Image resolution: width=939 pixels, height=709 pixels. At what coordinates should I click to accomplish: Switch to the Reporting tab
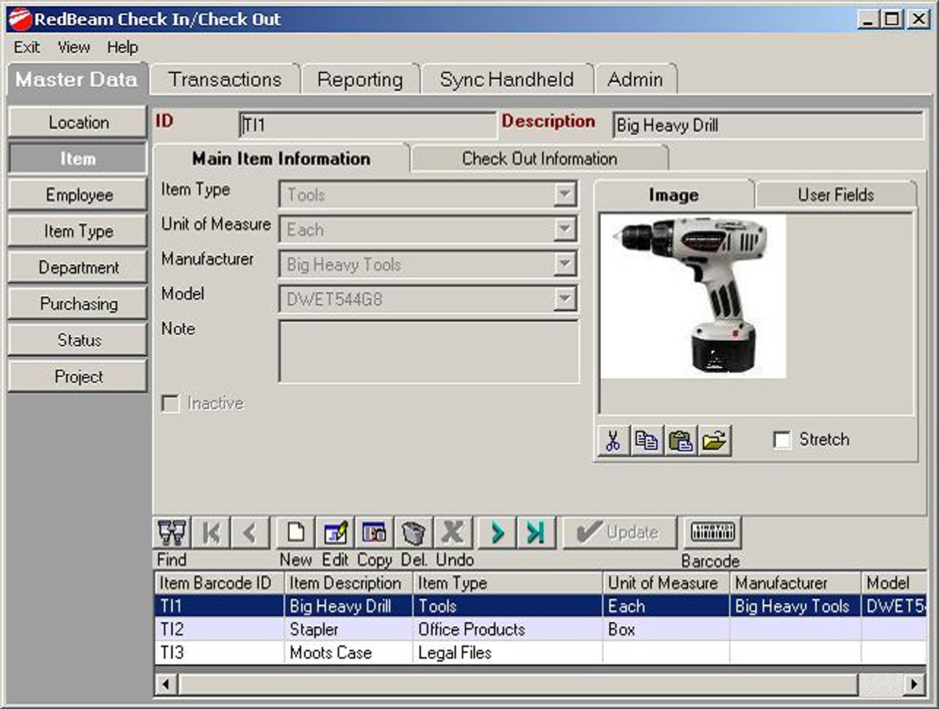pyautogui.click(x=360, y=79)
